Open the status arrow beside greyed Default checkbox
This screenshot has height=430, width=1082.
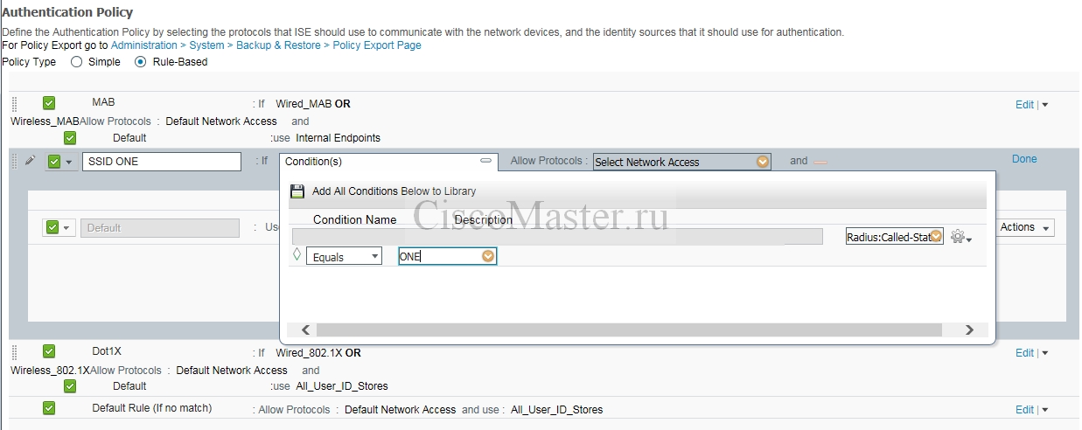[x=66, y=228]
